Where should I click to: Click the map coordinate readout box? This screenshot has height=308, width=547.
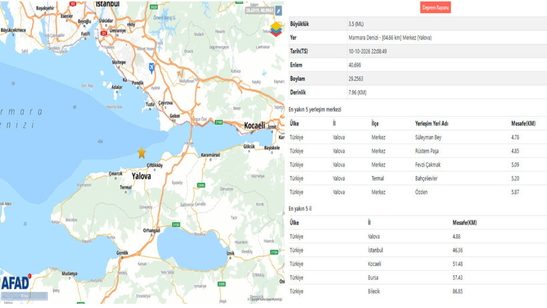coord(259,11)
